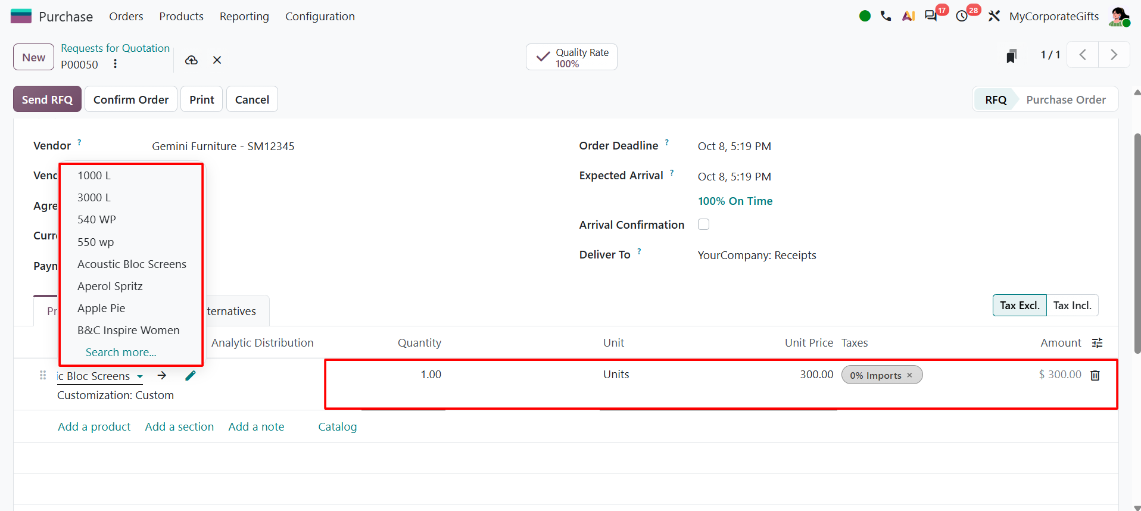The width and height of the screenshot is (1141, 511).
Task: Click the phone call icon
Action: click(886, 16)
